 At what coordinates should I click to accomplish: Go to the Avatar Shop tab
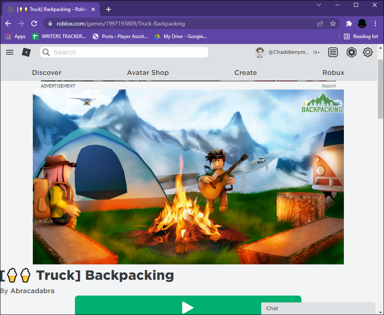coord(148,73)
